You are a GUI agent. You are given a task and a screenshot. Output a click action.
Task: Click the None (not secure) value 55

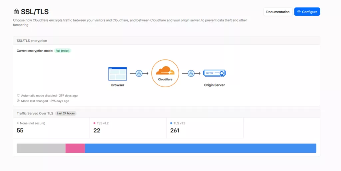20,130
